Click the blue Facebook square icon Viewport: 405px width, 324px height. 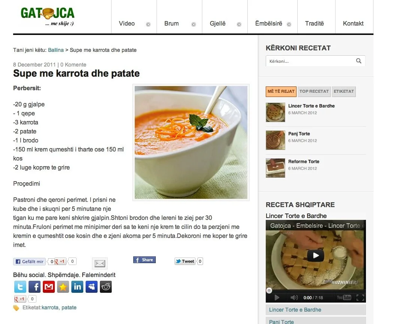(35, 287)
